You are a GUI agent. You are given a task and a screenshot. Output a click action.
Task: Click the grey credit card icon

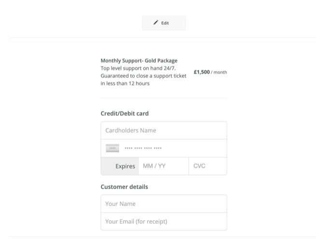112,148
